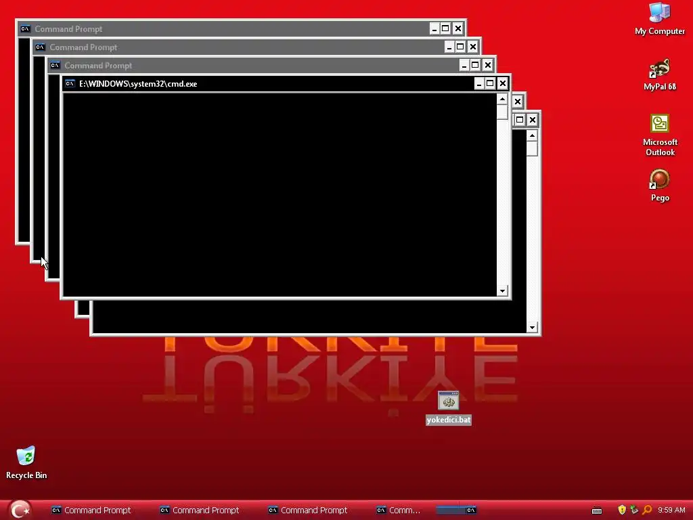Switch to the truncated 'Comm...' taskbar button

pyautogui.click(x=399, y=511)
